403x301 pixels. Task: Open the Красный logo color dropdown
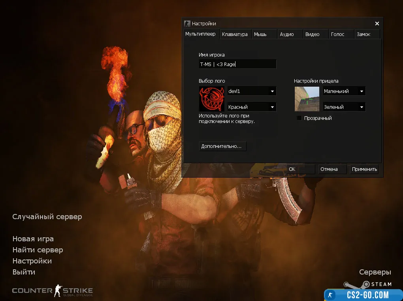tap(252, 107)
